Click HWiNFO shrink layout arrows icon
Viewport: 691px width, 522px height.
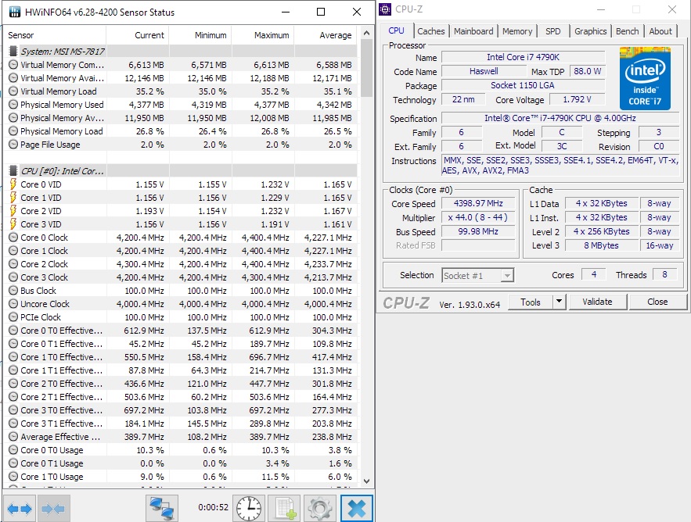(x=53, y=509)
